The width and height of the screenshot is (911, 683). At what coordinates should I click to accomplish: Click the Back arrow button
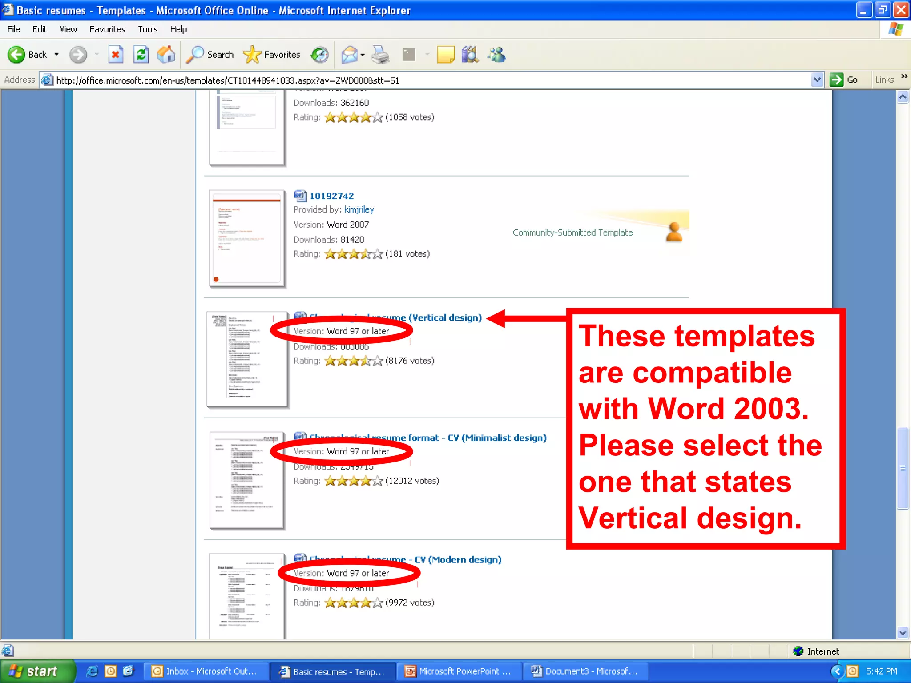16,55
